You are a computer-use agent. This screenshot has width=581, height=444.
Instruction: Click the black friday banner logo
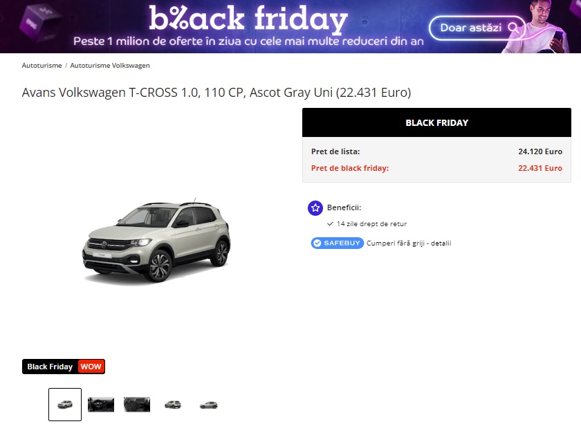(x=248, y=19)
